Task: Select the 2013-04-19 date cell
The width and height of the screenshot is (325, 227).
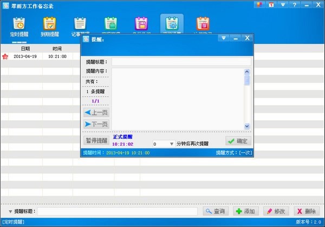Action: pyautogui.click(x=25, y=56)
